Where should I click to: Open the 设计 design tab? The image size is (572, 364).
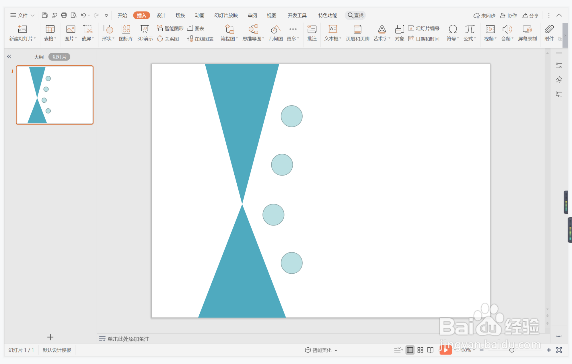(161, 15)
